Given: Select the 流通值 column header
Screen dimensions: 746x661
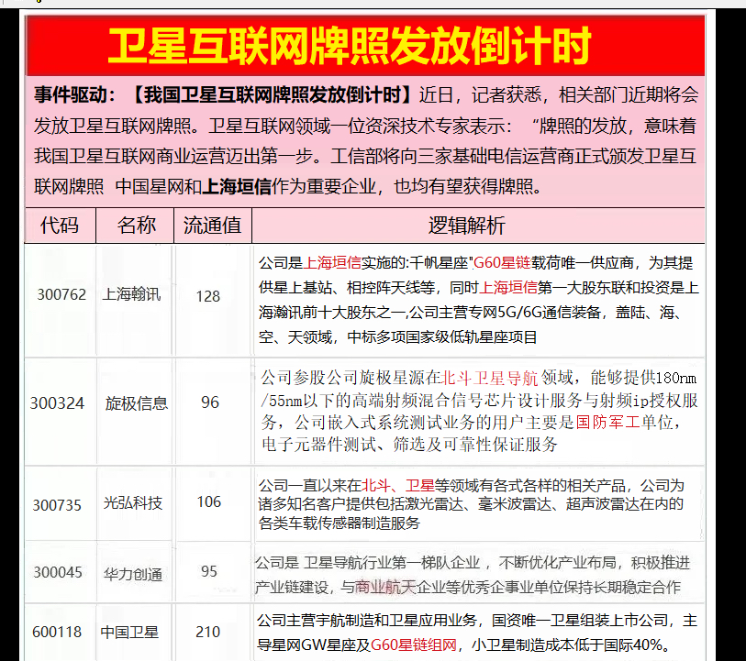Looking at the screenshot, I should [212, 225].
